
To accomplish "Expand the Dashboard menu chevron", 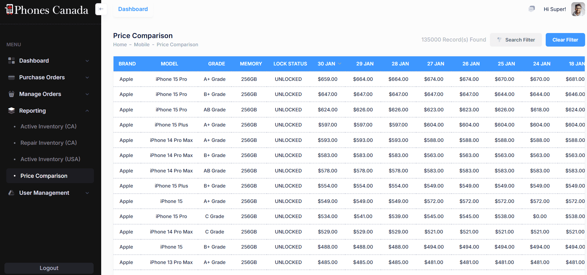I will click(87, 61).
